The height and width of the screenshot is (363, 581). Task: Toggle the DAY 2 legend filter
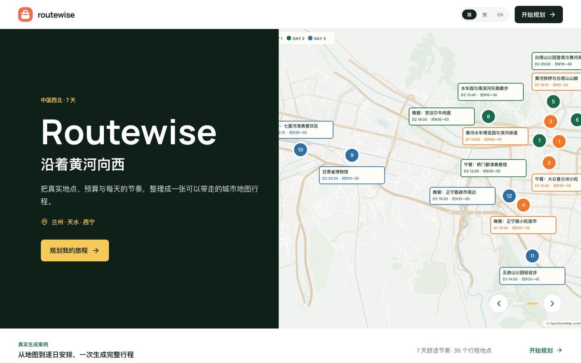[x=295, y=39]
